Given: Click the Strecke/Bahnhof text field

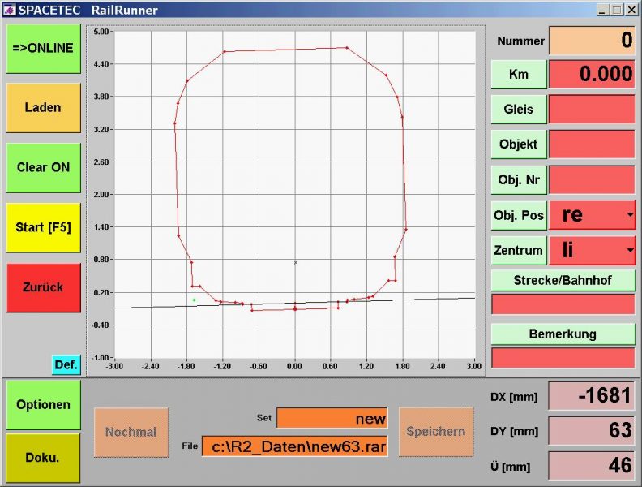Looking at the screenshot, I should pyautogui.click(x=563, y=304).
